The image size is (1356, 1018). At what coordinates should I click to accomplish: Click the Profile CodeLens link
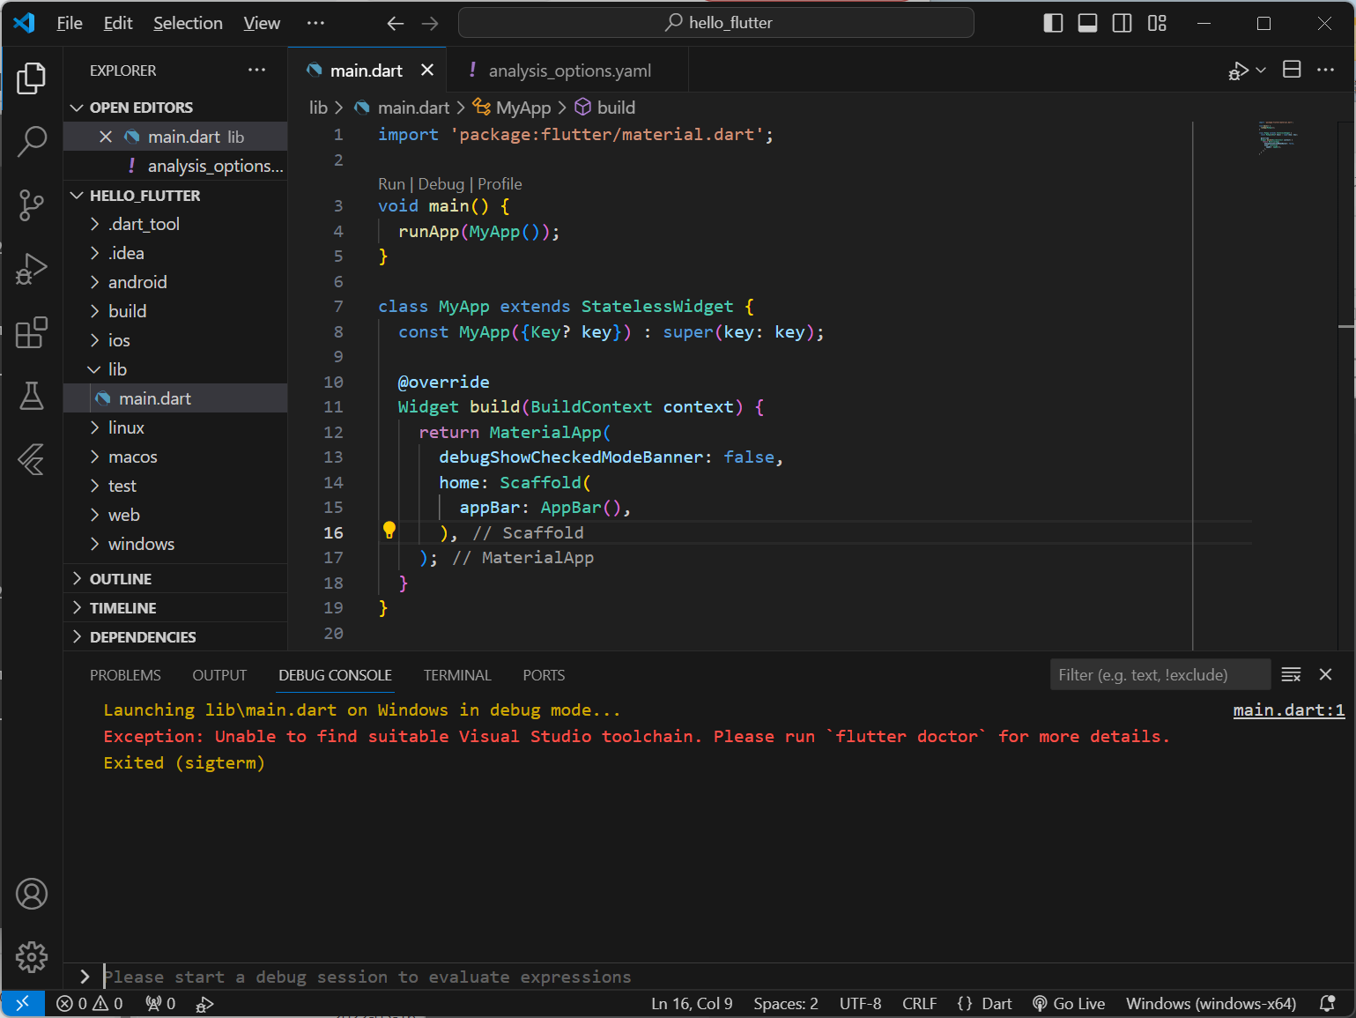(x=500, y=184)
